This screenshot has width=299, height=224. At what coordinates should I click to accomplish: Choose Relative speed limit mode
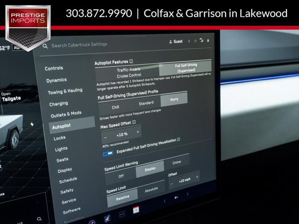122,198
